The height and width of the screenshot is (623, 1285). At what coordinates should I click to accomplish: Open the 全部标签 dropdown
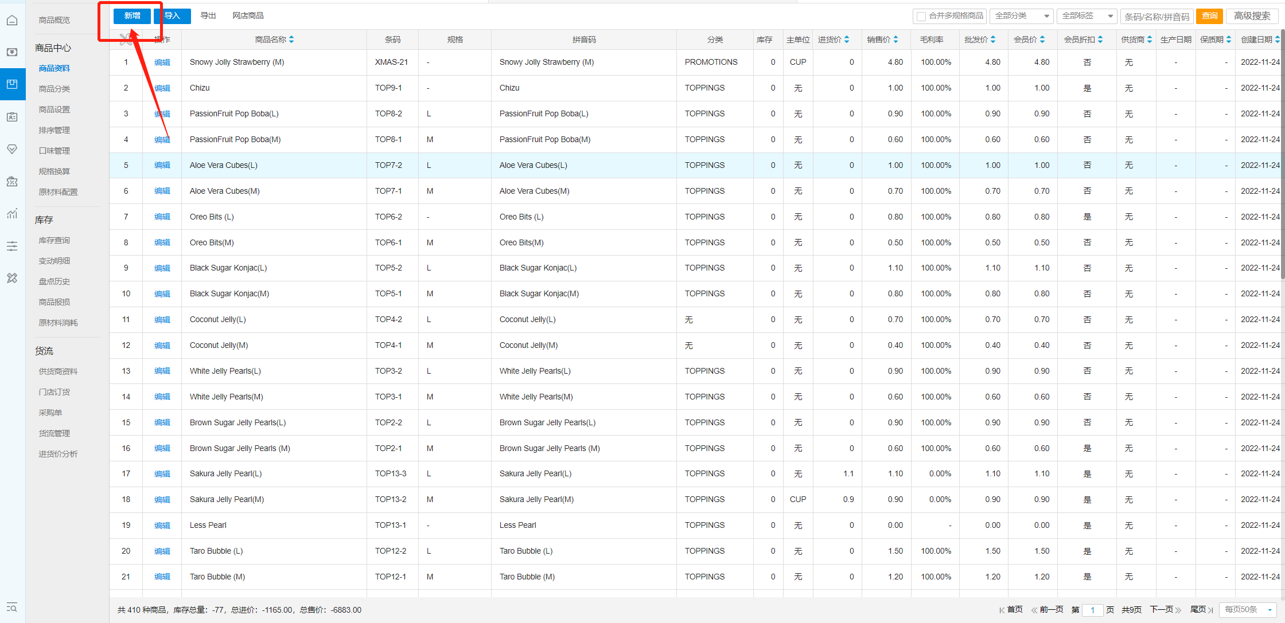click(1088, 16)
